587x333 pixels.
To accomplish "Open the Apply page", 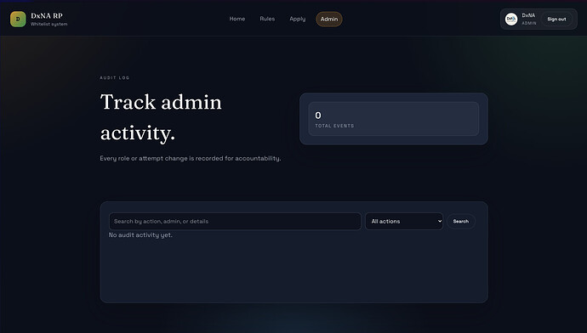I will coord(297,19).
